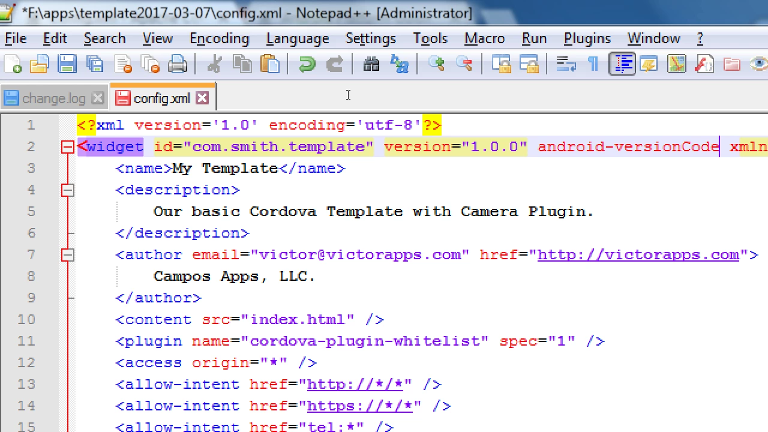
Task: Open the Plugins menu
Action: tap(587, 38)
